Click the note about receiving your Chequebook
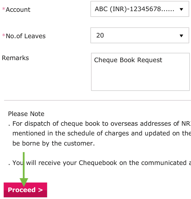Image resolution: width=191 pixels, height=199 pixels. pyautogui.click(x=99, y=163)
